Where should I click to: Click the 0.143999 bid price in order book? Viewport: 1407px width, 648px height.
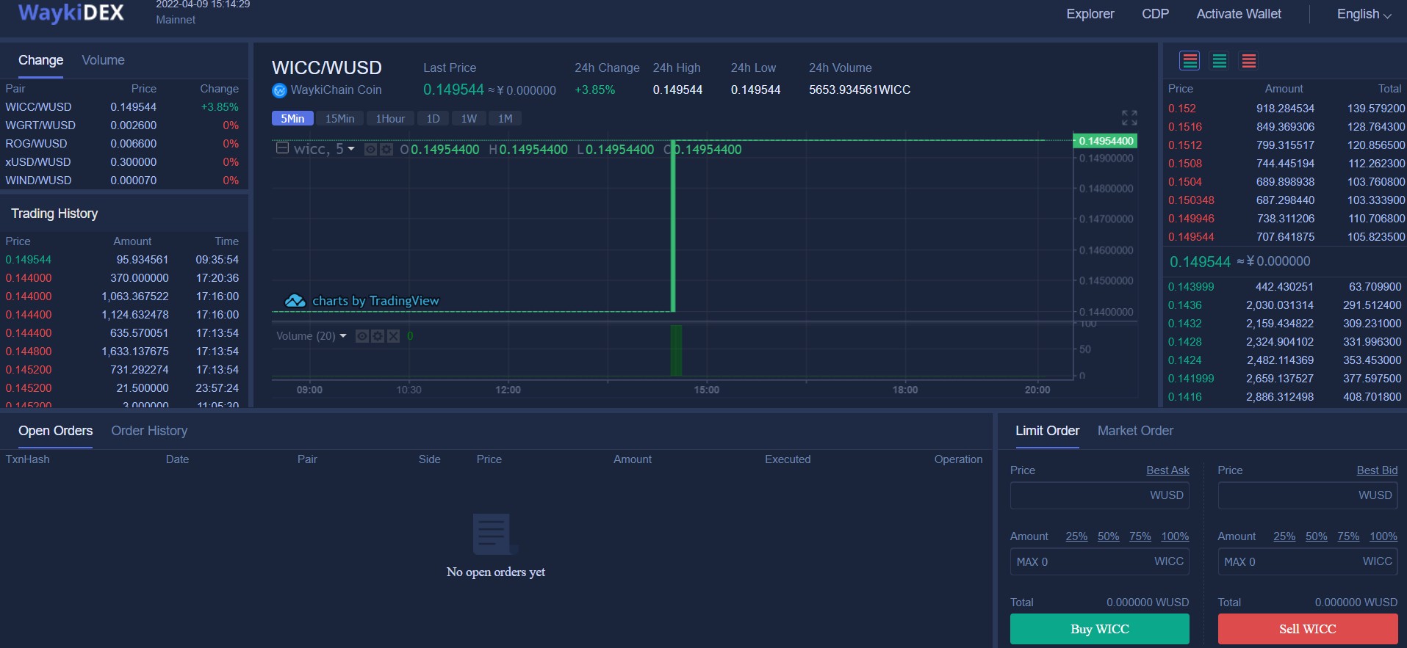click(1191, 287)
